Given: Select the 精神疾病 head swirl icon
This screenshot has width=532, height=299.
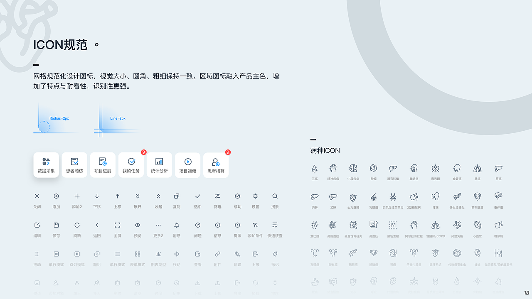Looking at the screenshot, I should [x=333, y=168].
